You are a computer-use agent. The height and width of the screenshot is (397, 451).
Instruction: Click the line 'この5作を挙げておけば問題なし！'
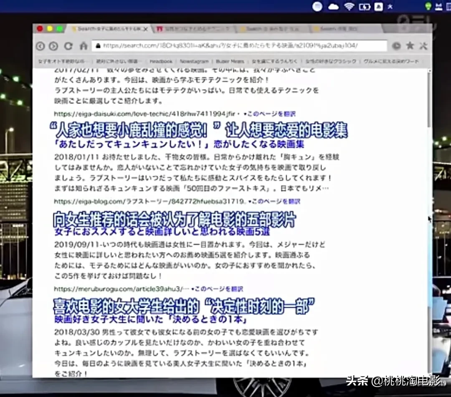click(109, 276)
